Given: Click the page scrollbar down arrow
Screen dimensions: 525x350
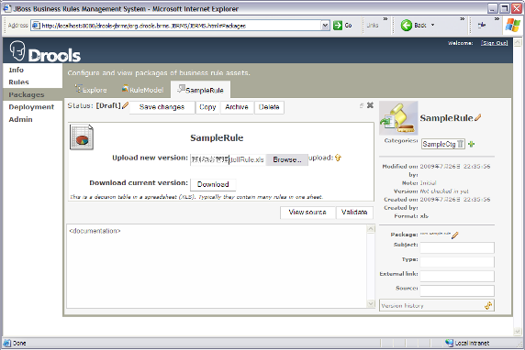Looking at the screenshot, I should click(x=518, y=332).
